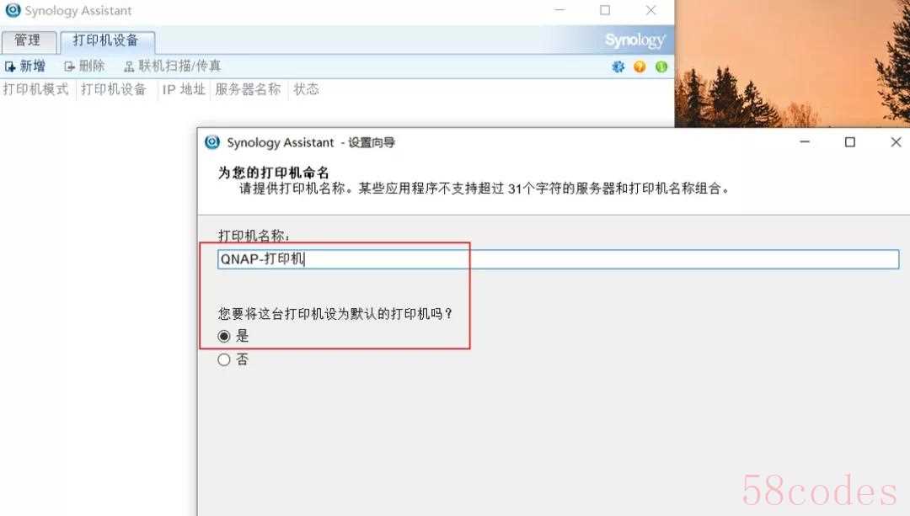Switch to the 打印机设备 tab
The image size is (910, 516).
coord(107,41)
